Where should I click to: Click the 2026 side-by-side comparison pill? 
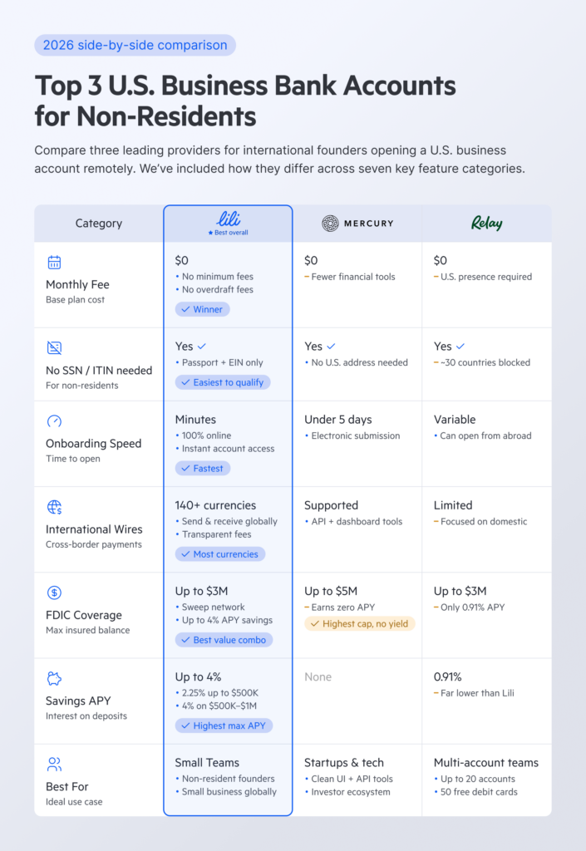135,45
